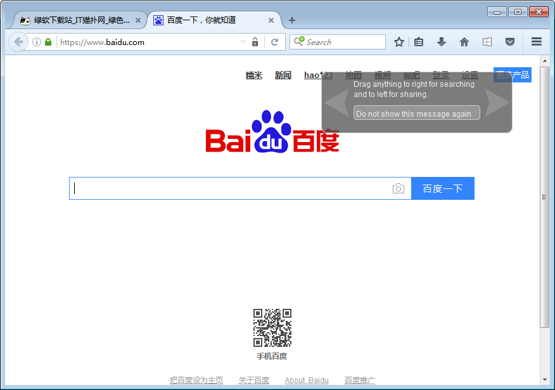Reload the current page
This screenshot has width=555, height=390.
pos(274,42)
